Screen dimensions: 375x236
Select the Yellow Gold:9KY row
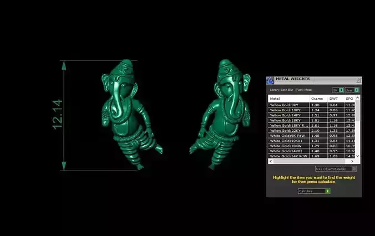coord(312,105)
